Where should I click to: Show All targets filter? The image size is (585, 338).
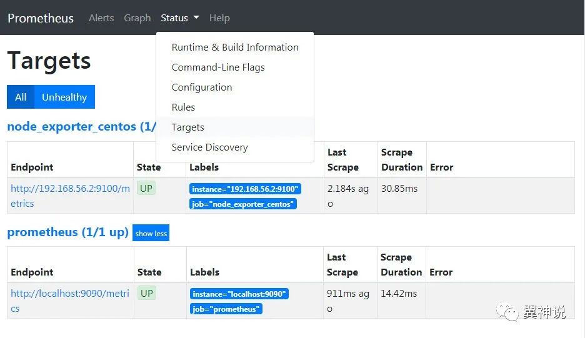pos(21,97)
